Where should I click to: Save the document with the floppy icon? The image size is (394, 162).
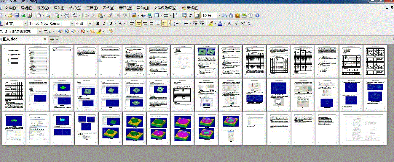click(x=17, y=15)
